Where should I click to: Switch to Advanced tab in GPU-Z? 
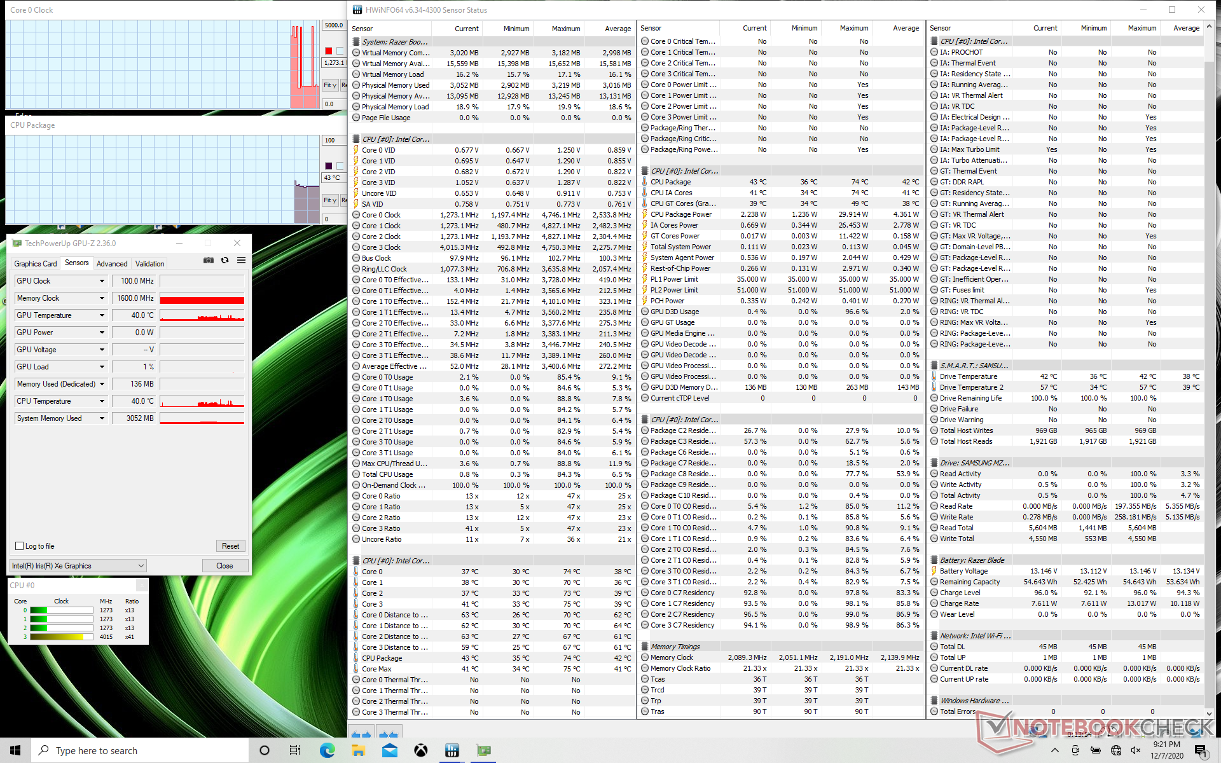pos(112,263)
